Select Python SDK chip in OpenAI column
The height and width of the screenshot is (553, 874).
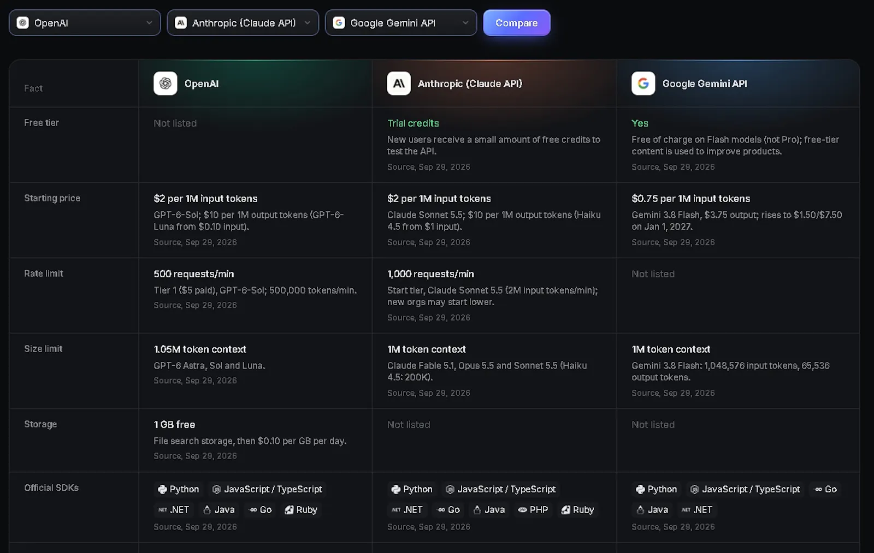click(179, 489)
